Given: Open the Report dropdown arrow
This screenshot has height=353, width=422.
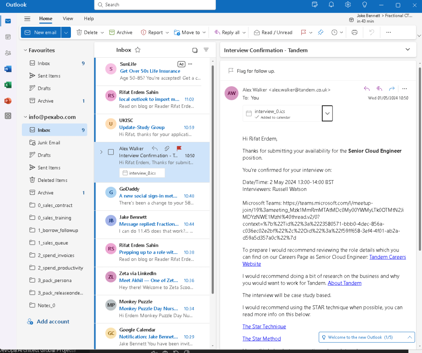Looking at the screenshot, I should pos(167,33).
